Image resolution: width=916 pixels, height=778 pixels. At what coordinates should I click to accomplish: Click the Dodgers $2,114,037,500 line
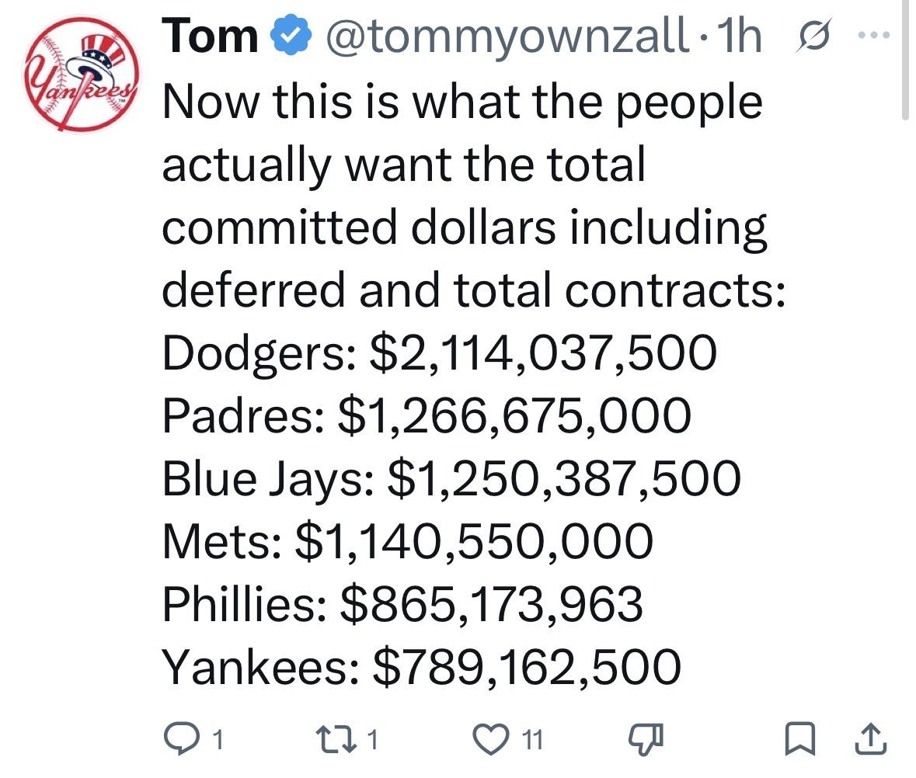[x=439, y=353]
